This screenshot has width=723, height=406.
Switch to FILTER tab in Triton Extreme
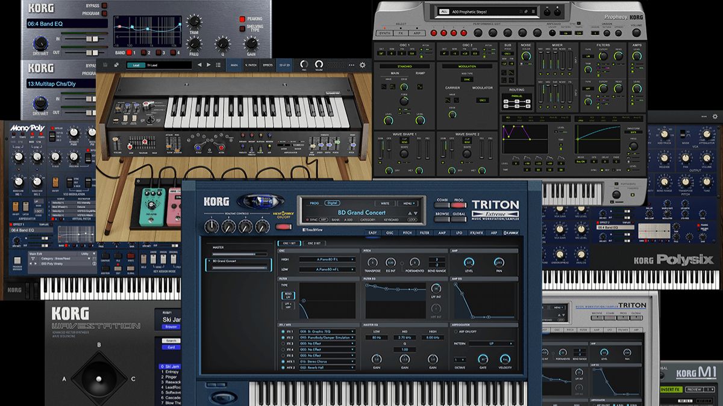click(425, 233)
